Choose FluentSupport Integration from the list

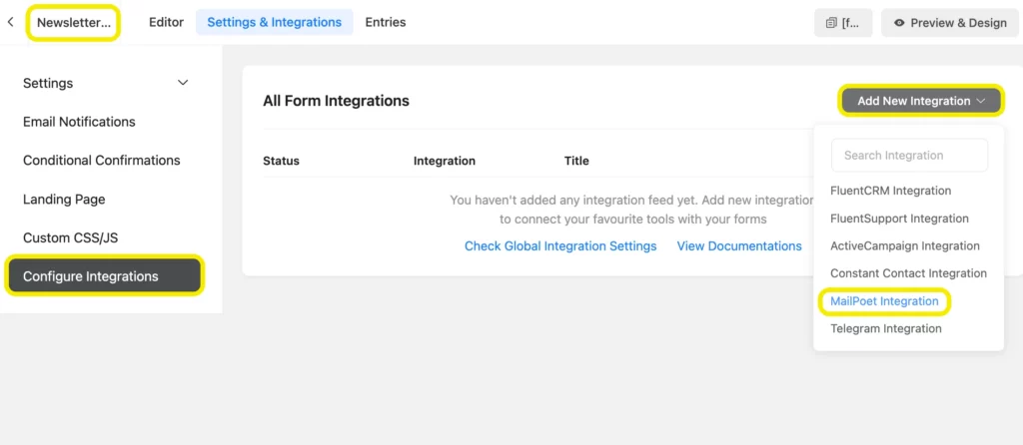coord(899,219)
